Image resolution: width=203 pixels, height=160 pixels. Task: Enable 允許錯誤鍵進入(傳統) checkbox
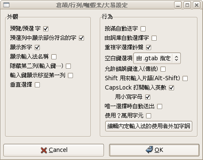click(x=163, y=69)
